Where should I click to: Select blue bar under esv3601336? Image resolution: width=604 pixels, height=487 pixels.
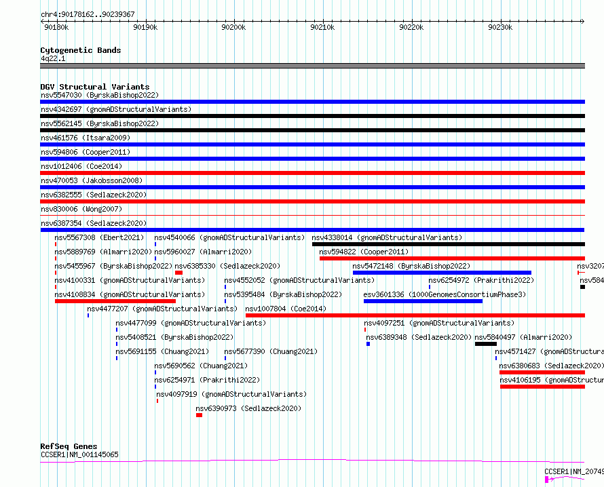pos(423,301)
